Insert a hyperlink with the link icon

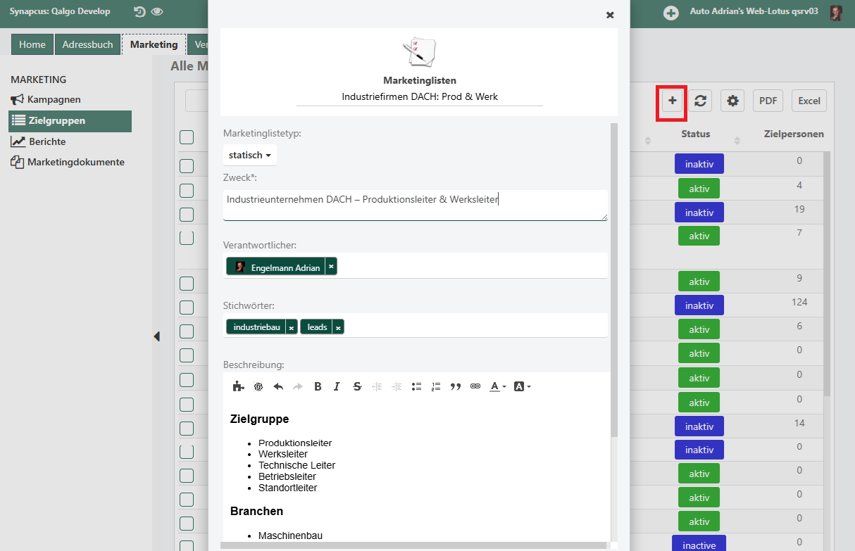point(475,386)
